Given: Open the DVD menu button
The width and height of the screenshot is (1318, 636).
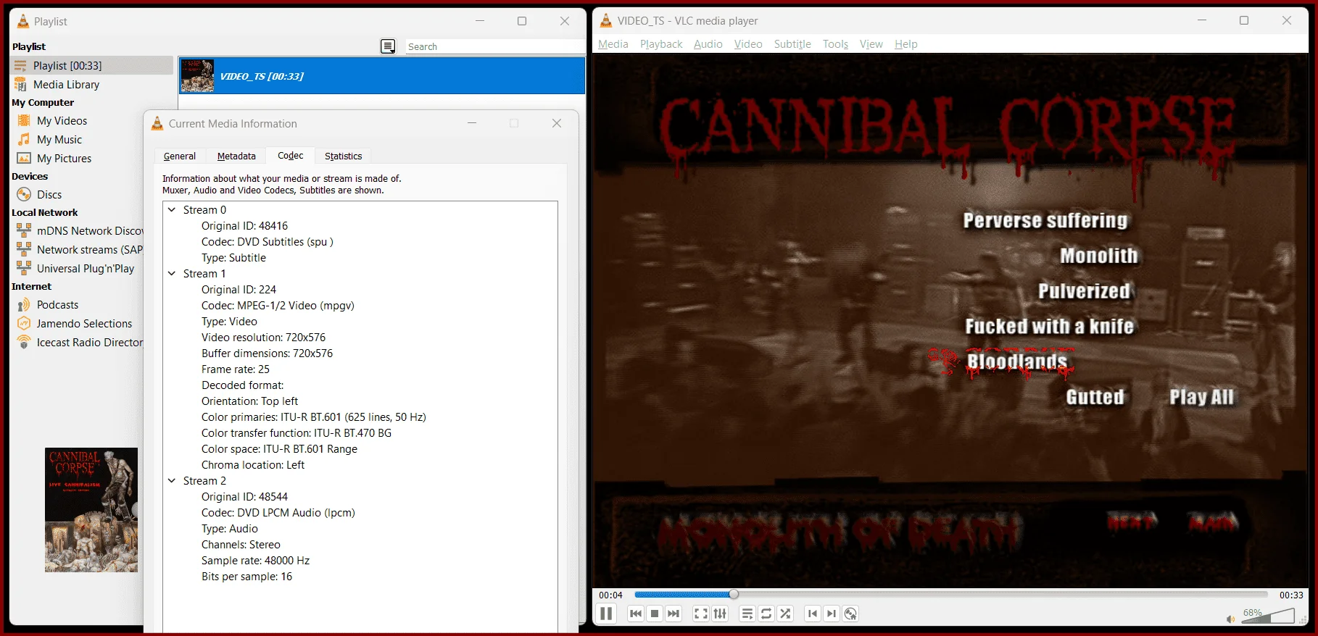Looking at the screenshot, I should tap(850, 614).
